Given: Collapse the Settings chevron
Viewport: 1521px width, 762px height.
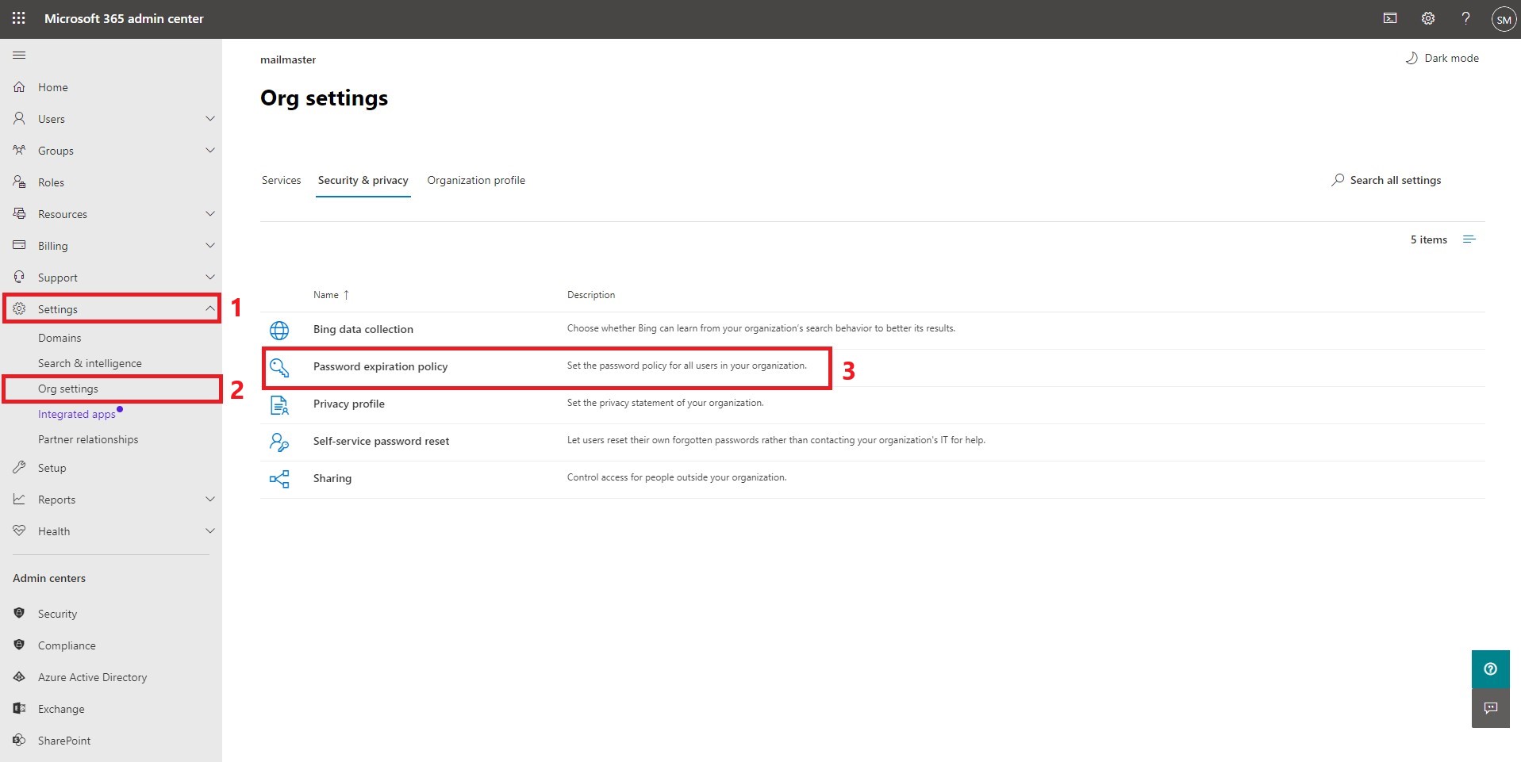Looking at the screenshot, I should click(210, 308).
